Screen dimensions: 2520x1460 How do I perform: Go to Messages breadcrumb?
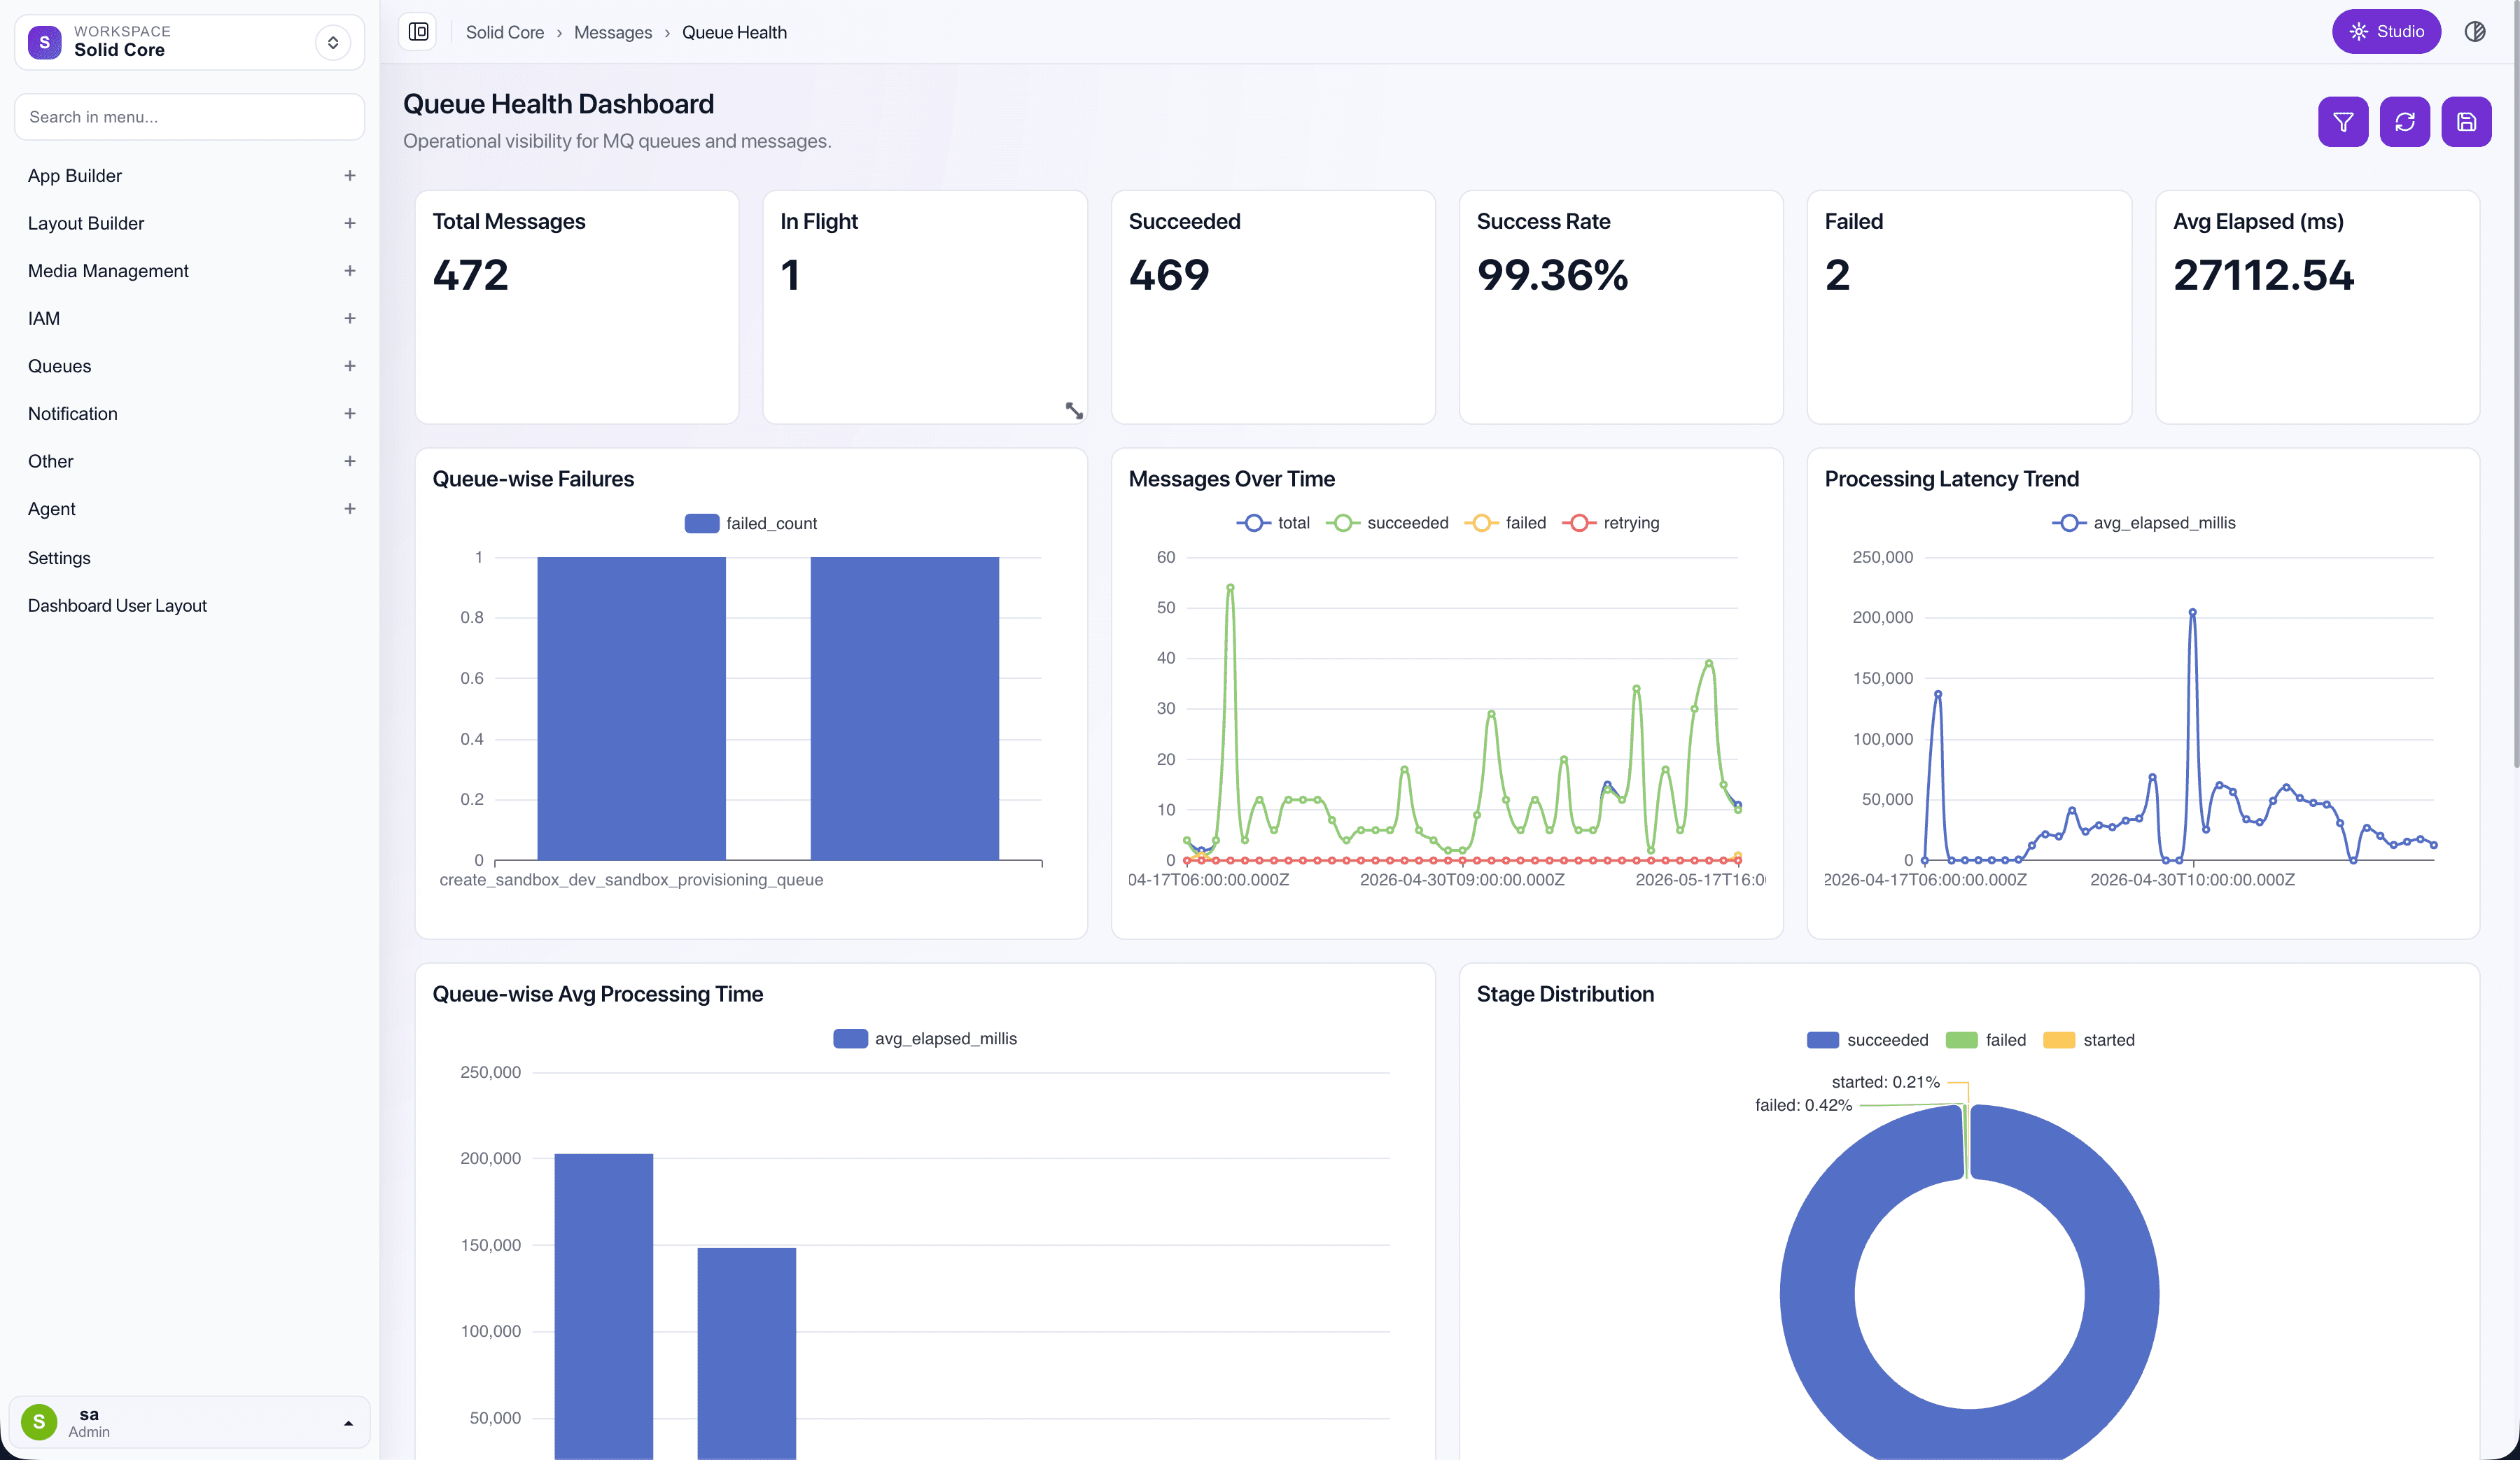tap(613, 32)
